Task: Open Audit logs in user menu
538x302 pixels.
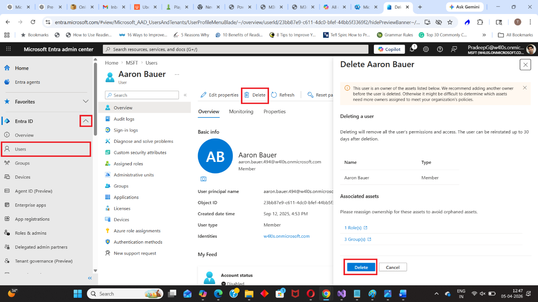Action: [124, 119]
